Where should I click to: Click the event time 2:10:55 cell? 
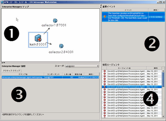tap(157, 17)
